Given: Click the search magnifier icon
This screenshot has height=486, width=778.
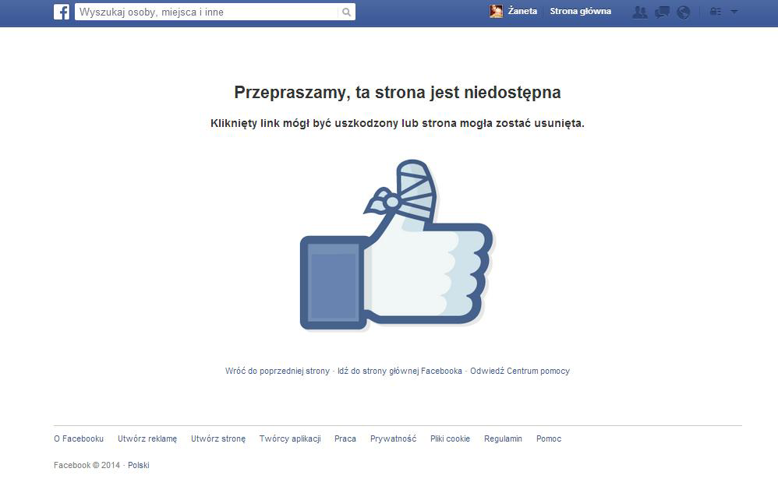Looking at the screenshot, I should tap(346, 12).
